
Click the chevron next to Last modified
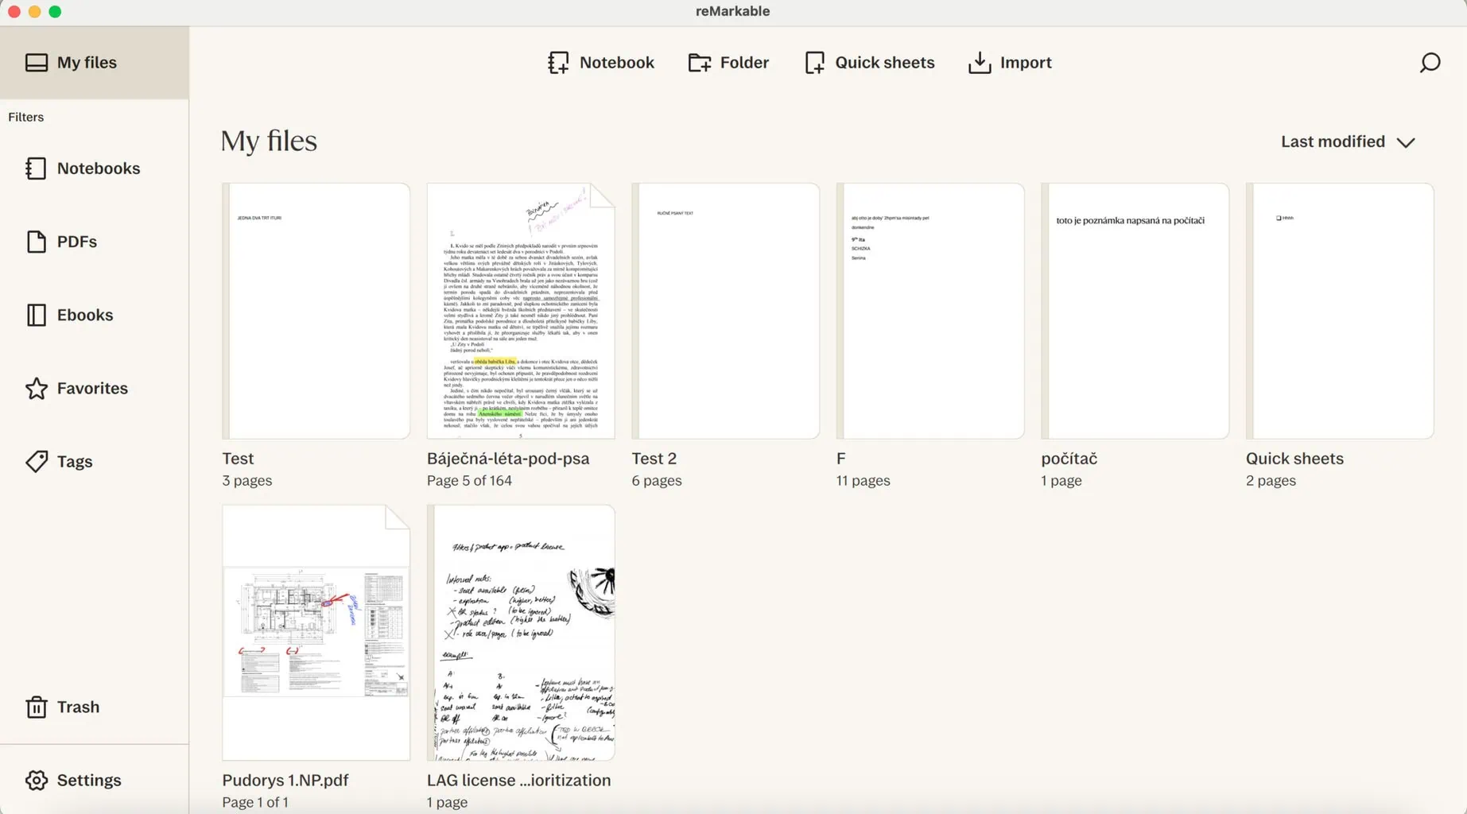coord(1406,142)
